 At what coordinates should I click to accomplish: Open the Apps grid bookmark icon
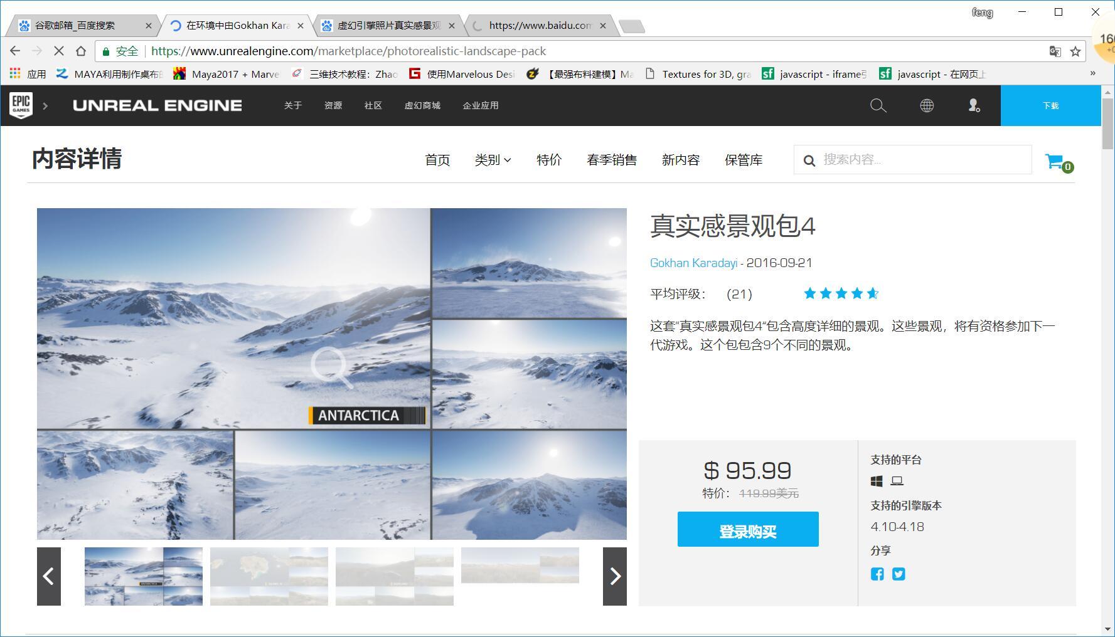pos(15,74)
